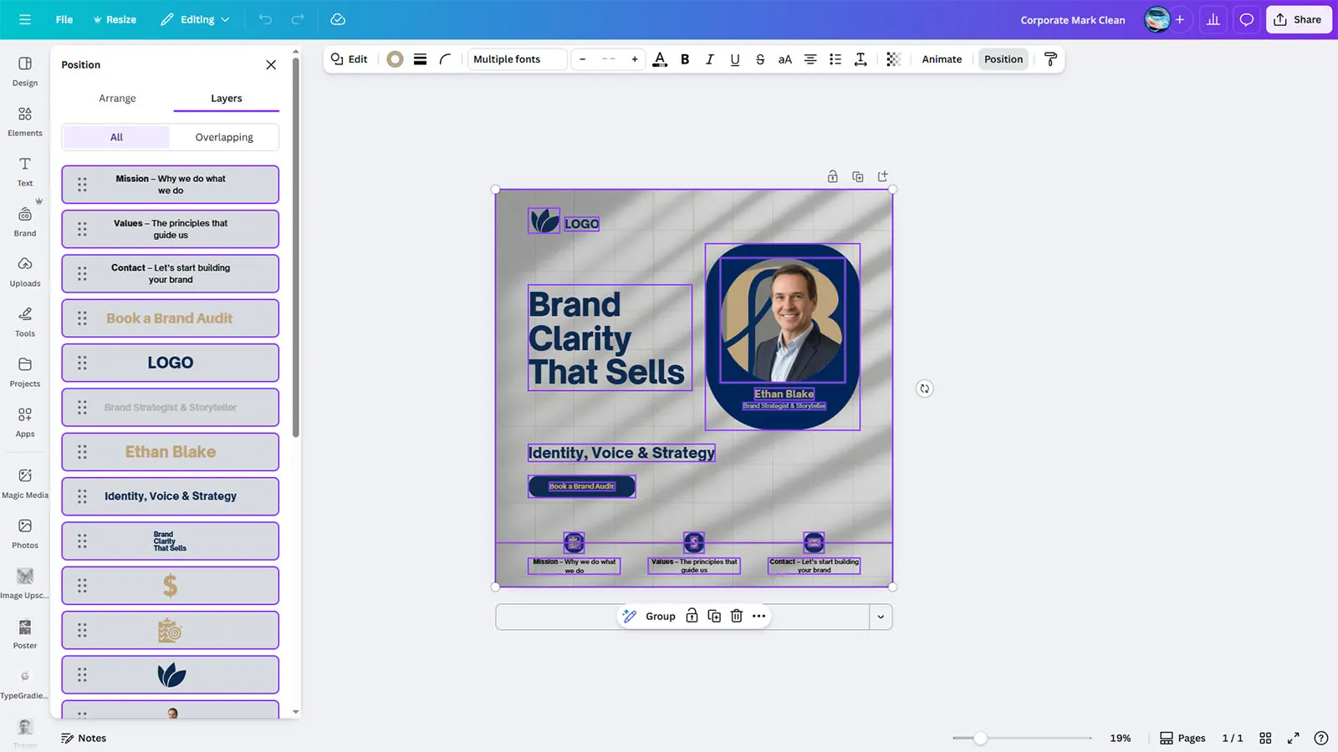The height and width of the screenshot is (752, 1338).
Task: Click the transparency checkerboard icon
Action: (x=893, y=59)
